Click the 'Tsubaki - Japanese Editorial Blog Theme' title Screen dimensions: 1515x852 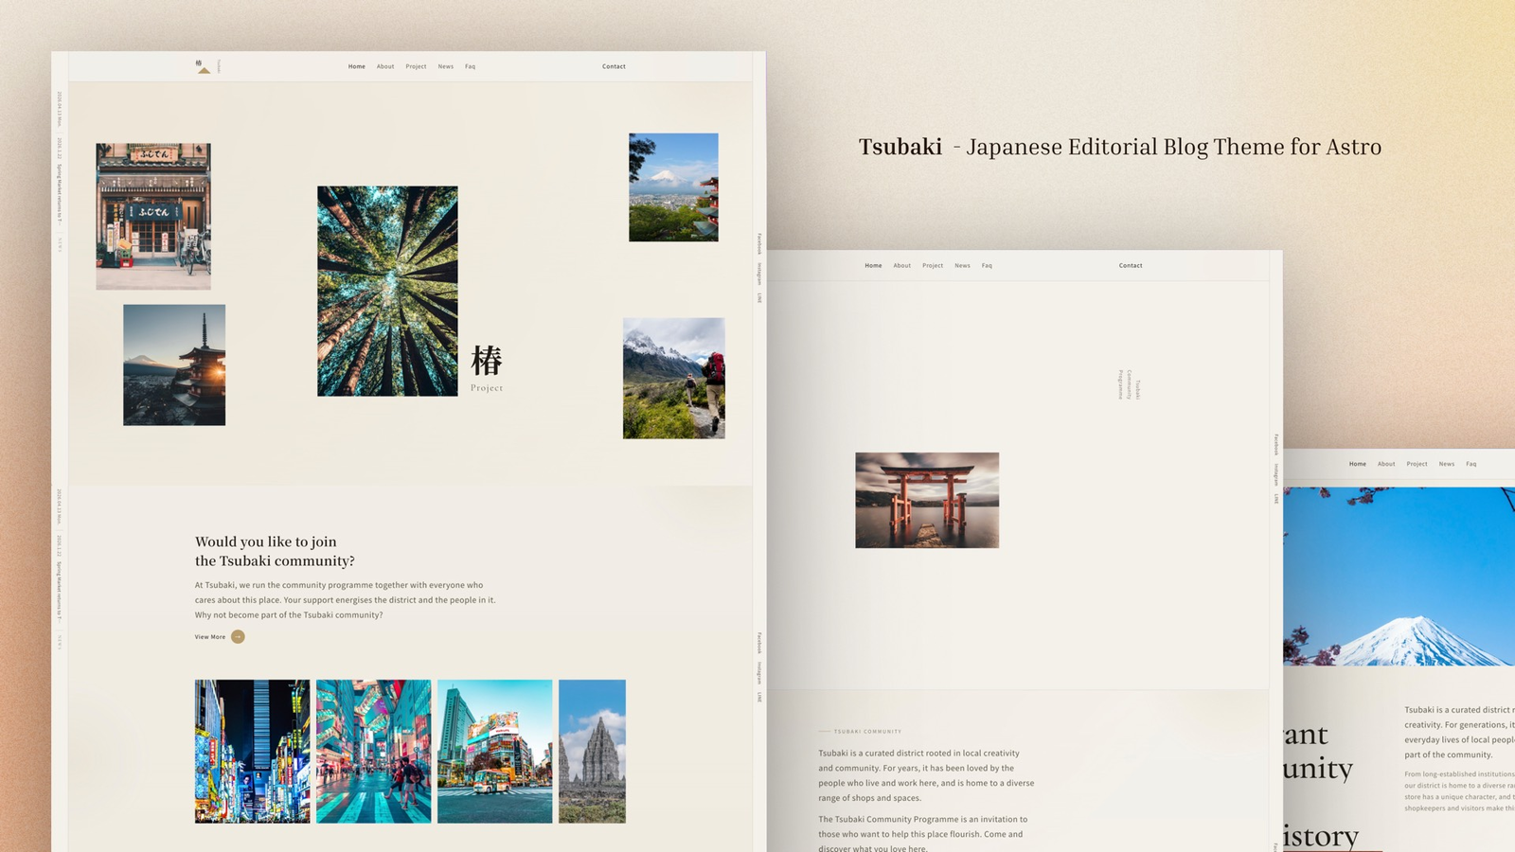click(1120, 147)
